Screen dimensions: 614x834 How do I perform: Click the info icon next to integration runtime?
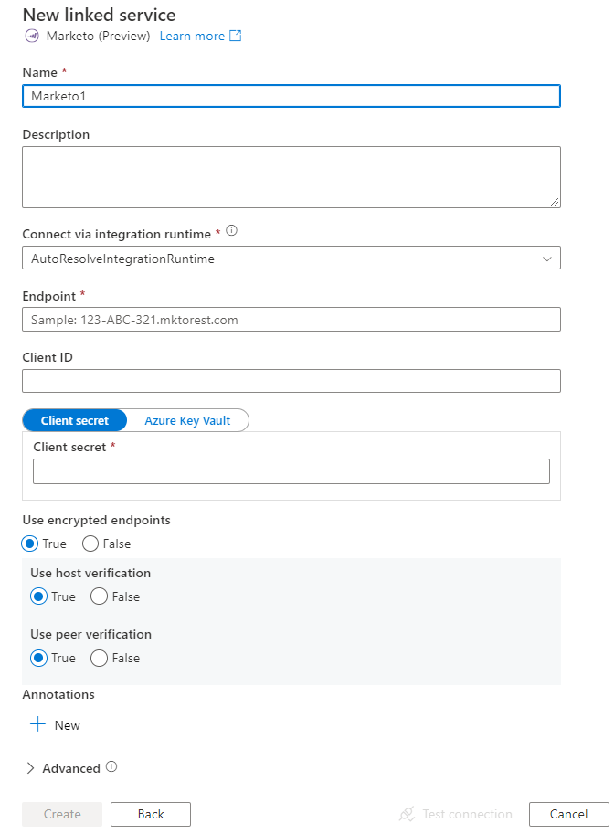[230, 231]
